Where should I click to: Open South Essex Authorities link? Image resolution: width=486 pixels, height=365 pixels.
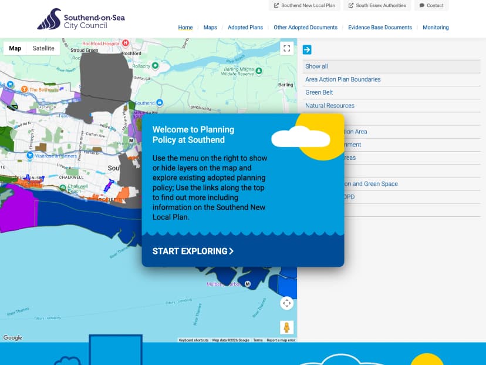click(x=377, y=5)
